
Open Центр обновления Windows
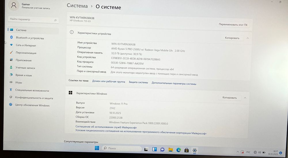32,105
